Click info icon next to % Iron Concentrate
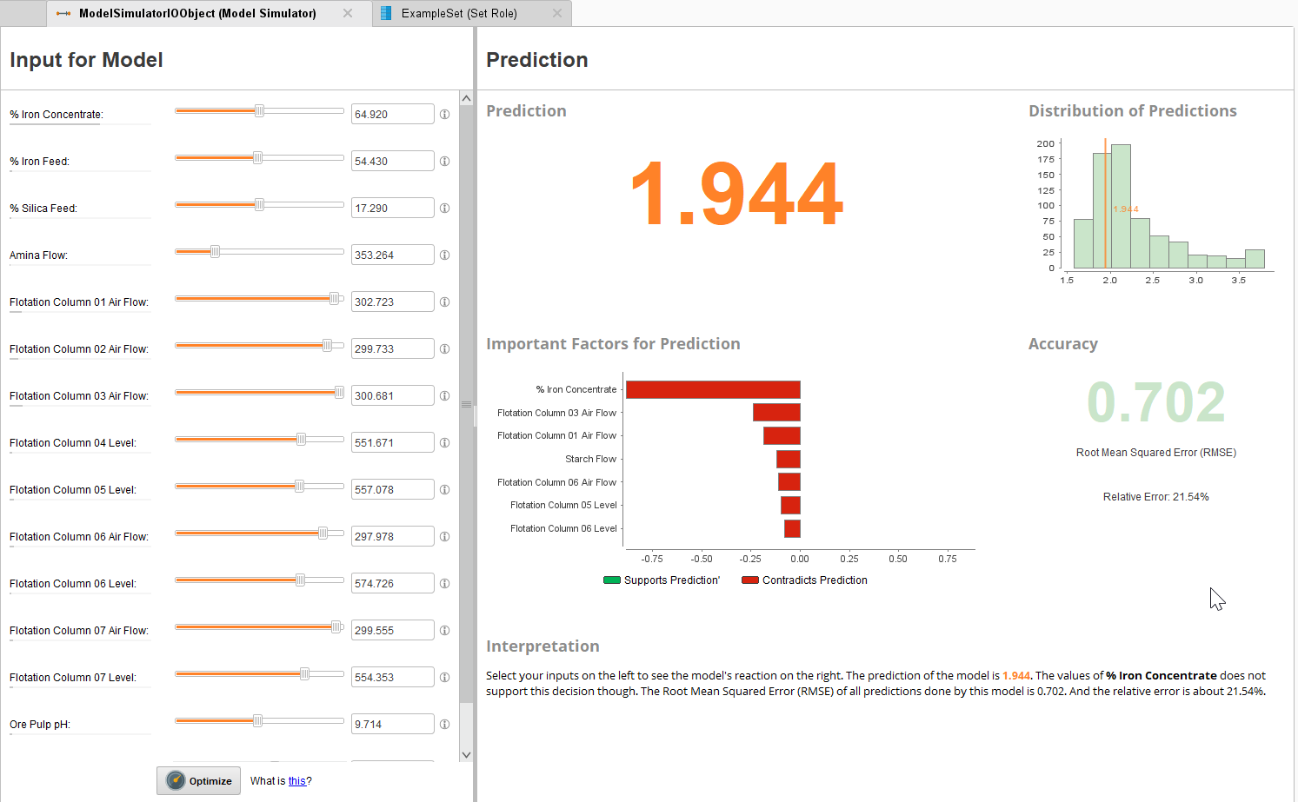This screenshot has width=1298, height=802. pos(444,115)
